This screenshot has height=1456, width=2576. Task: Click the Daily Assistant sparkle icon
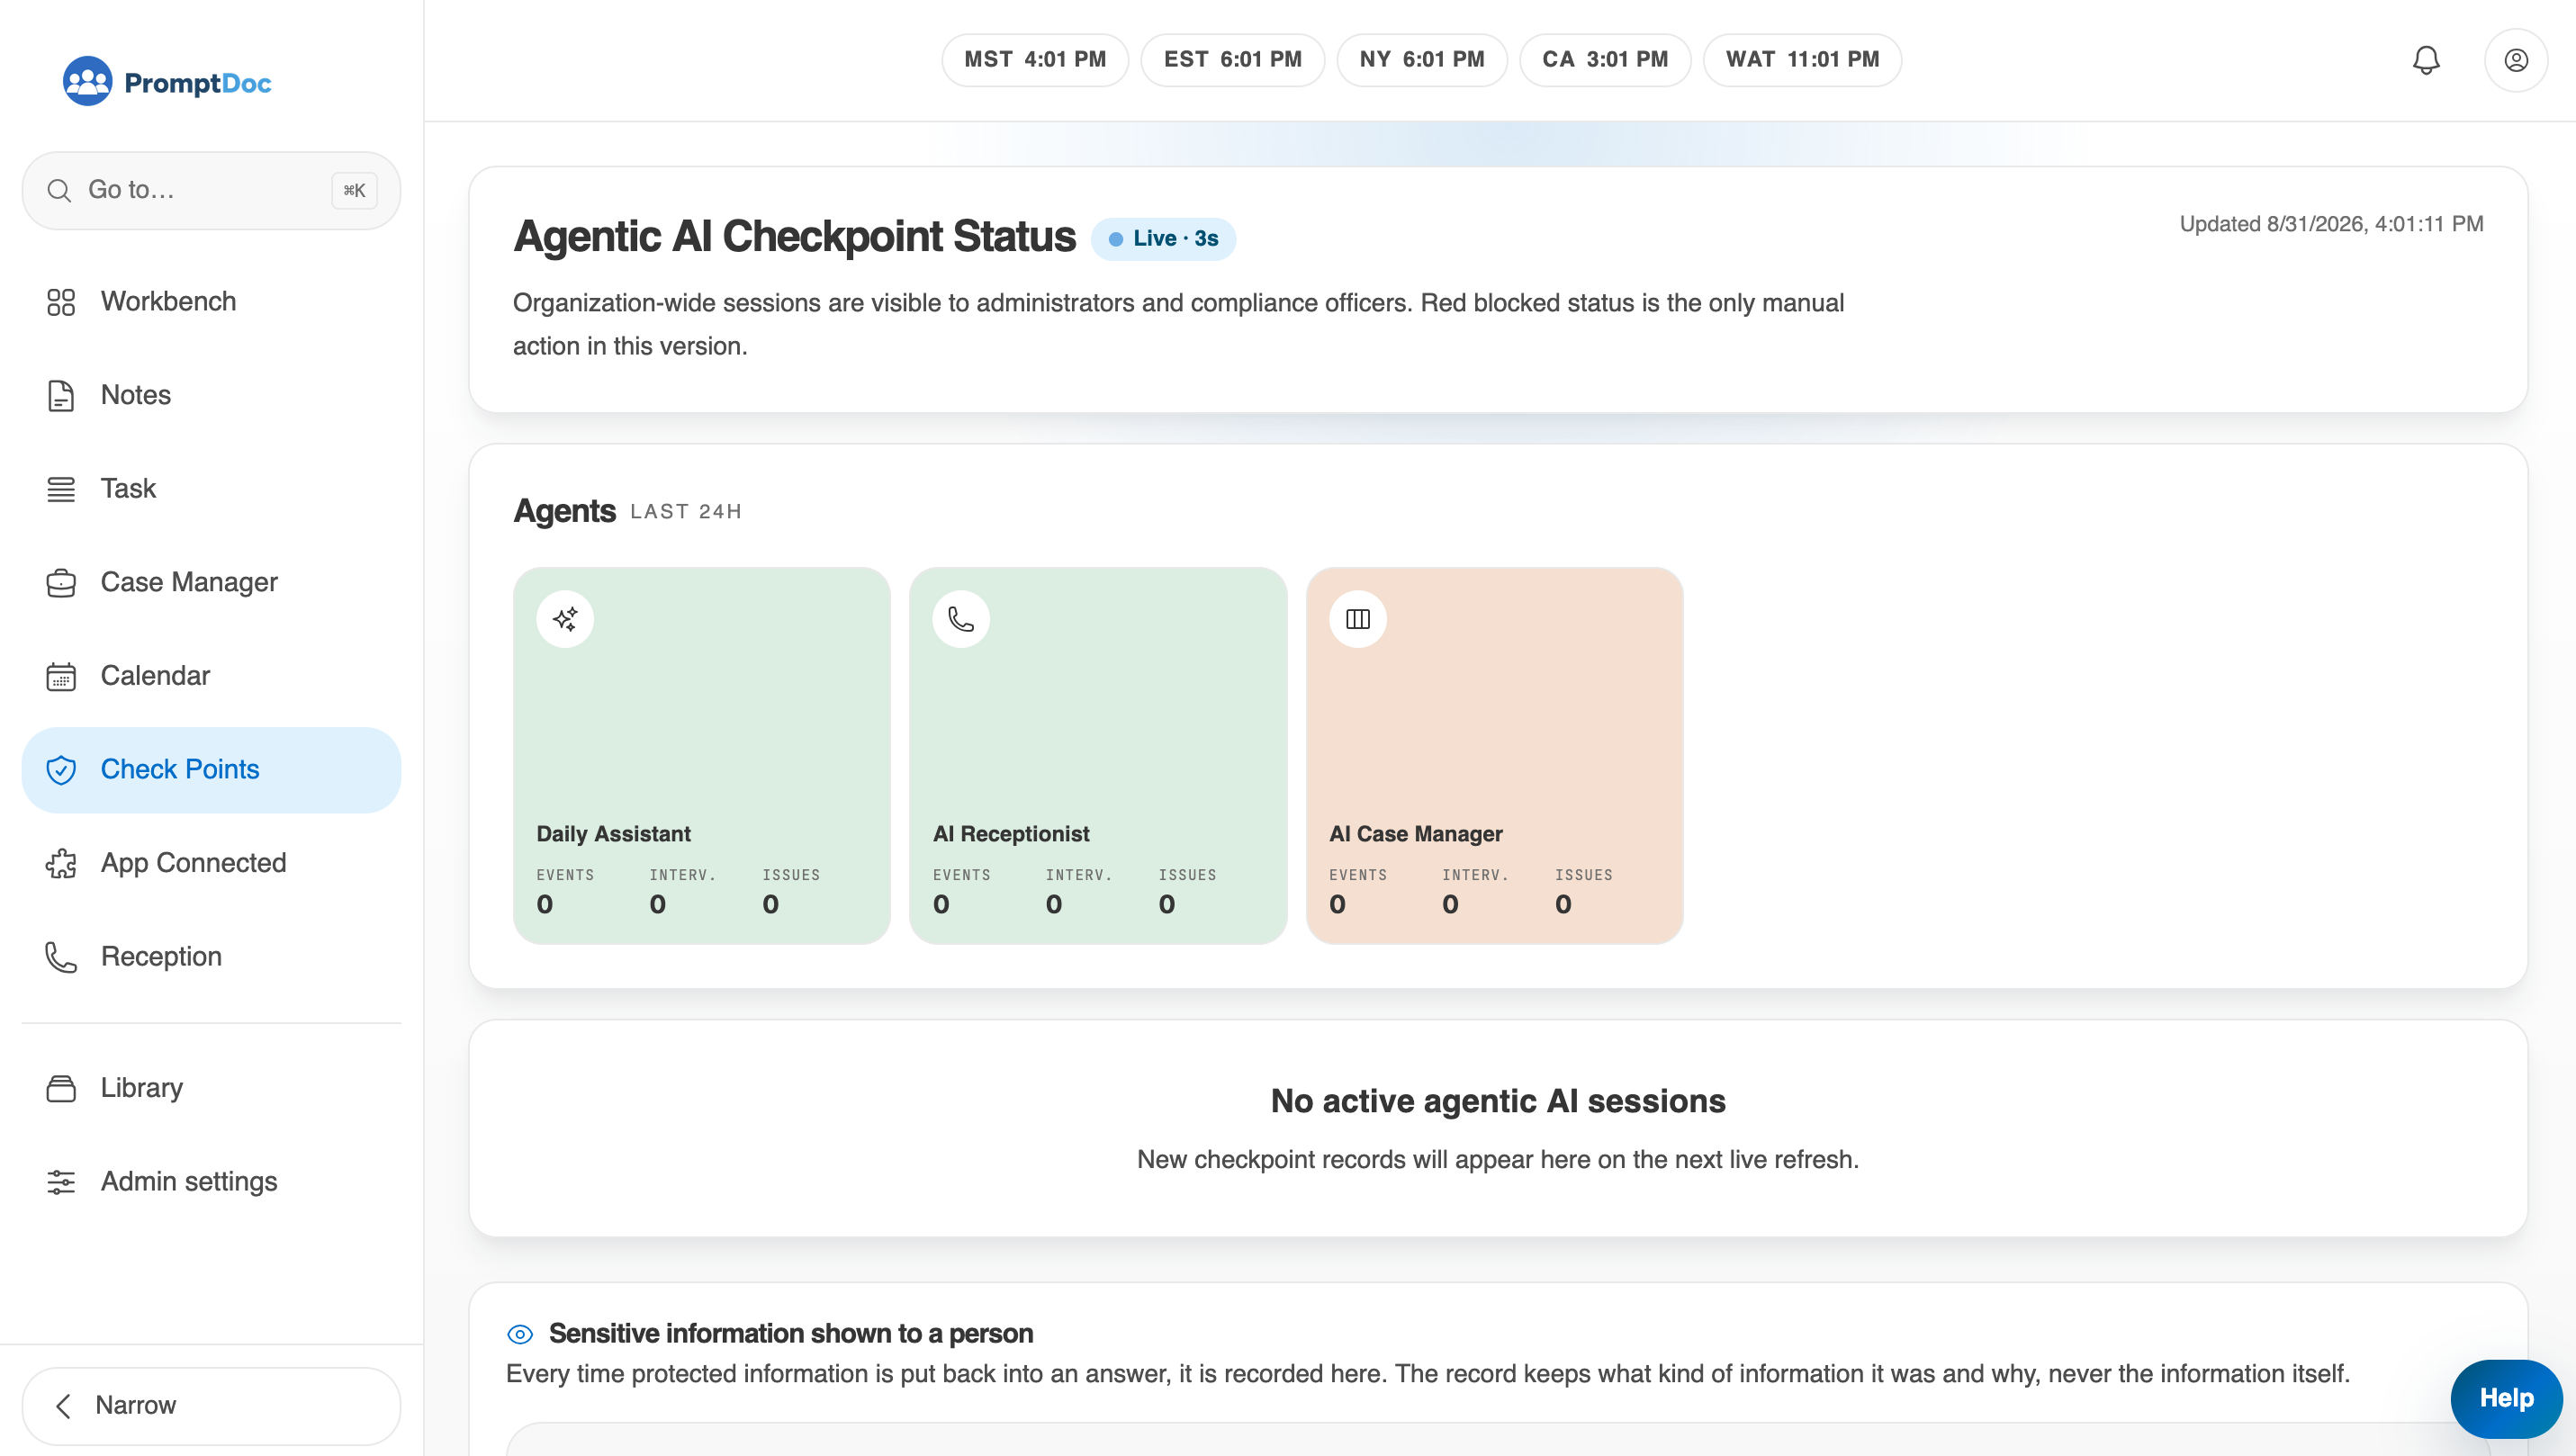pyautogui.click(x=565, y=619)
